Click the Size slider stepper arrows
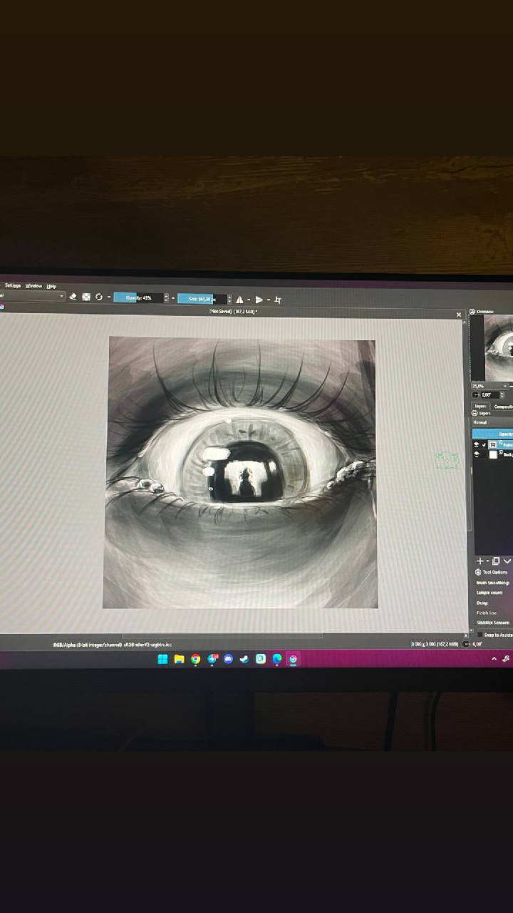This screenshot has height=913, width=513. 229,299
